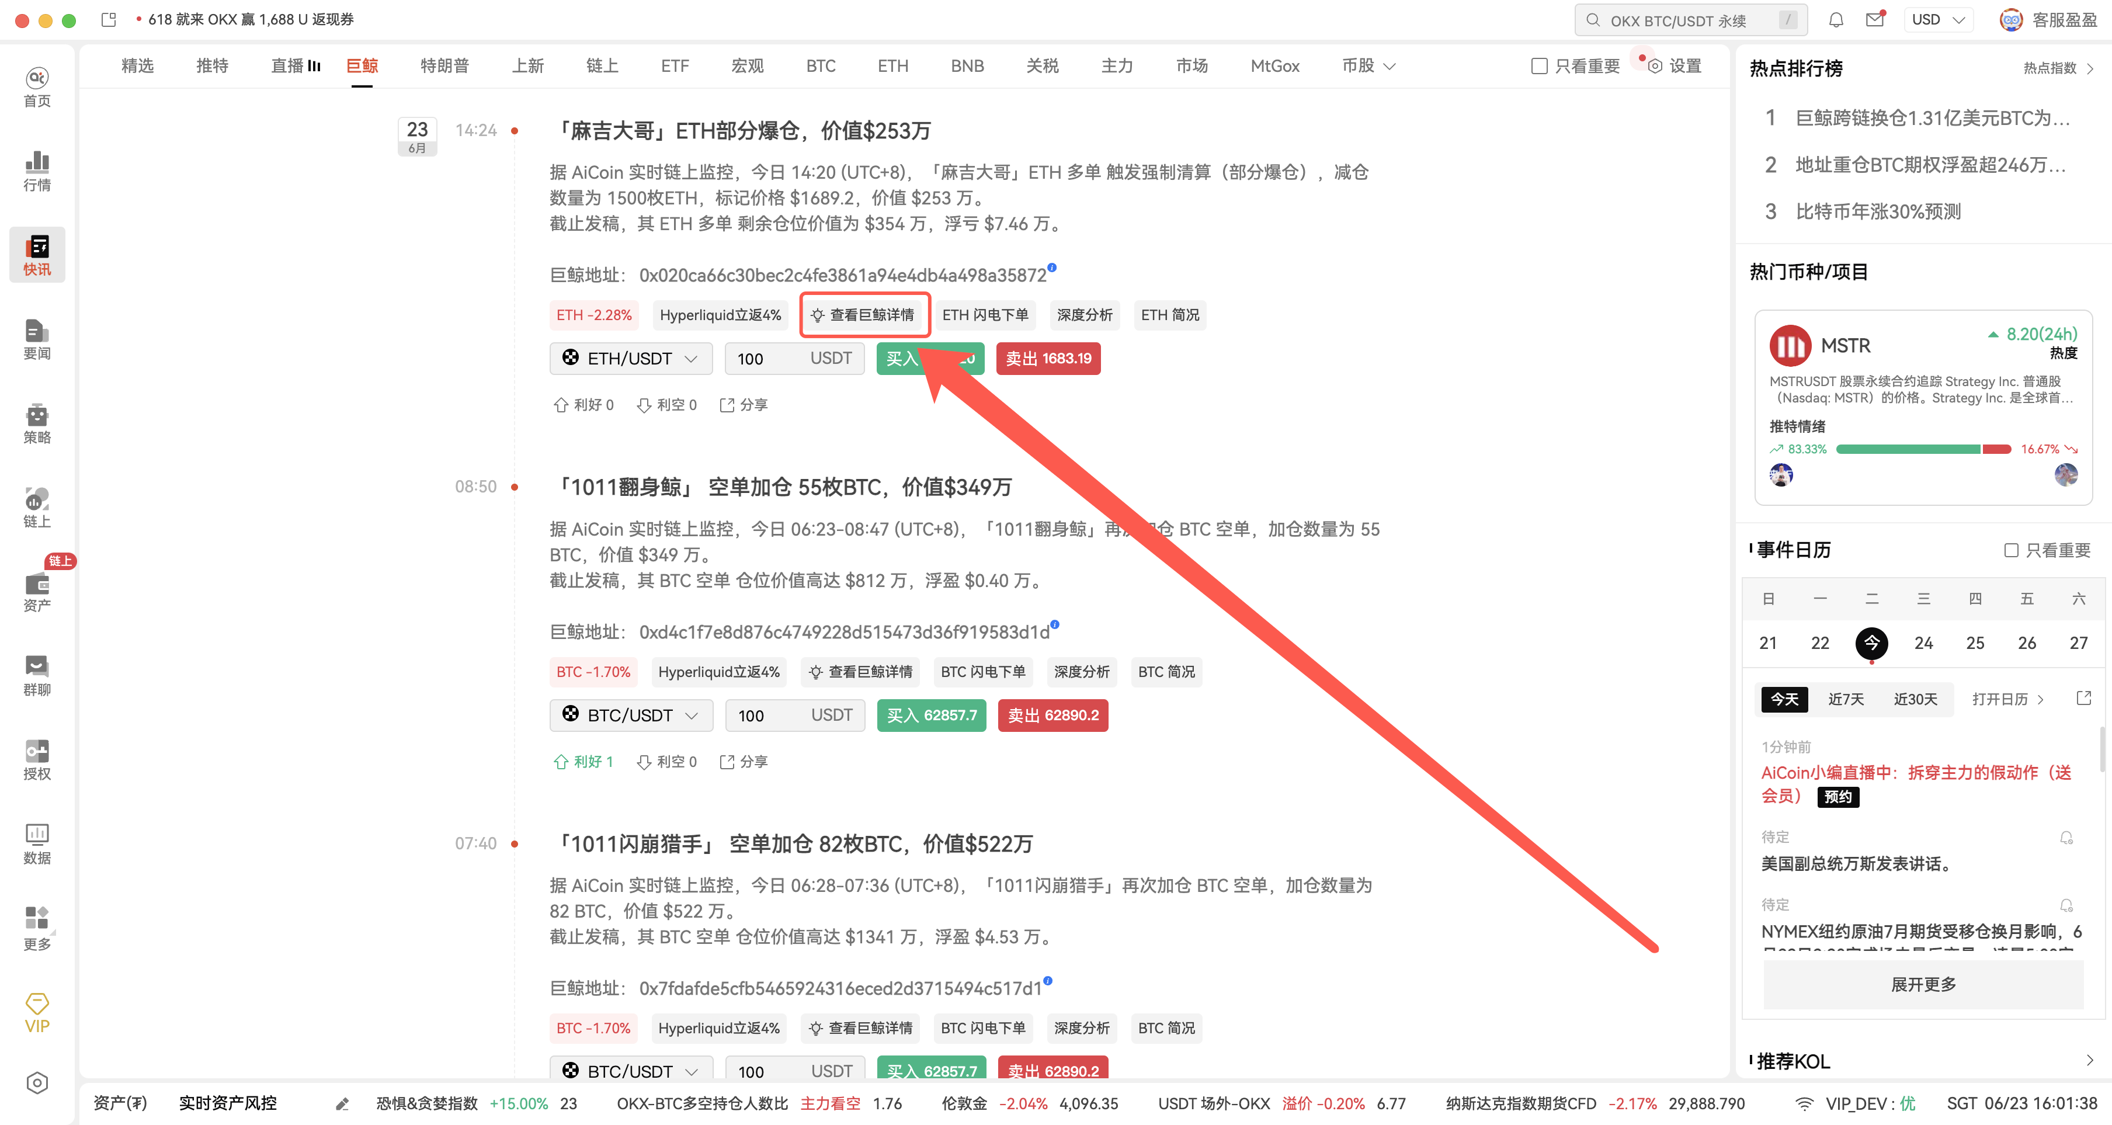The width and height of the screenshot is (2112, 1125).
Task: Switch to the MtGox tab
Action: click(x=1274, y=65)
